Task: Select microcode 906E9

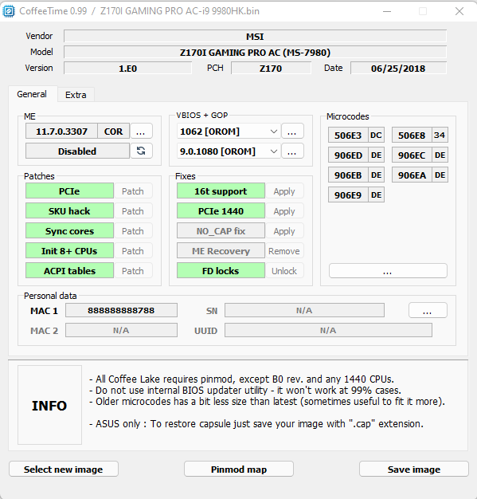Action: tap(356, 194)
